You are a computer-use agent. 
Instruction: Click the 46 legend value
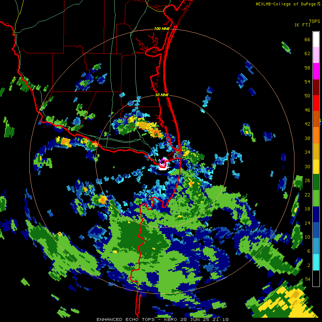click(307, 110)
